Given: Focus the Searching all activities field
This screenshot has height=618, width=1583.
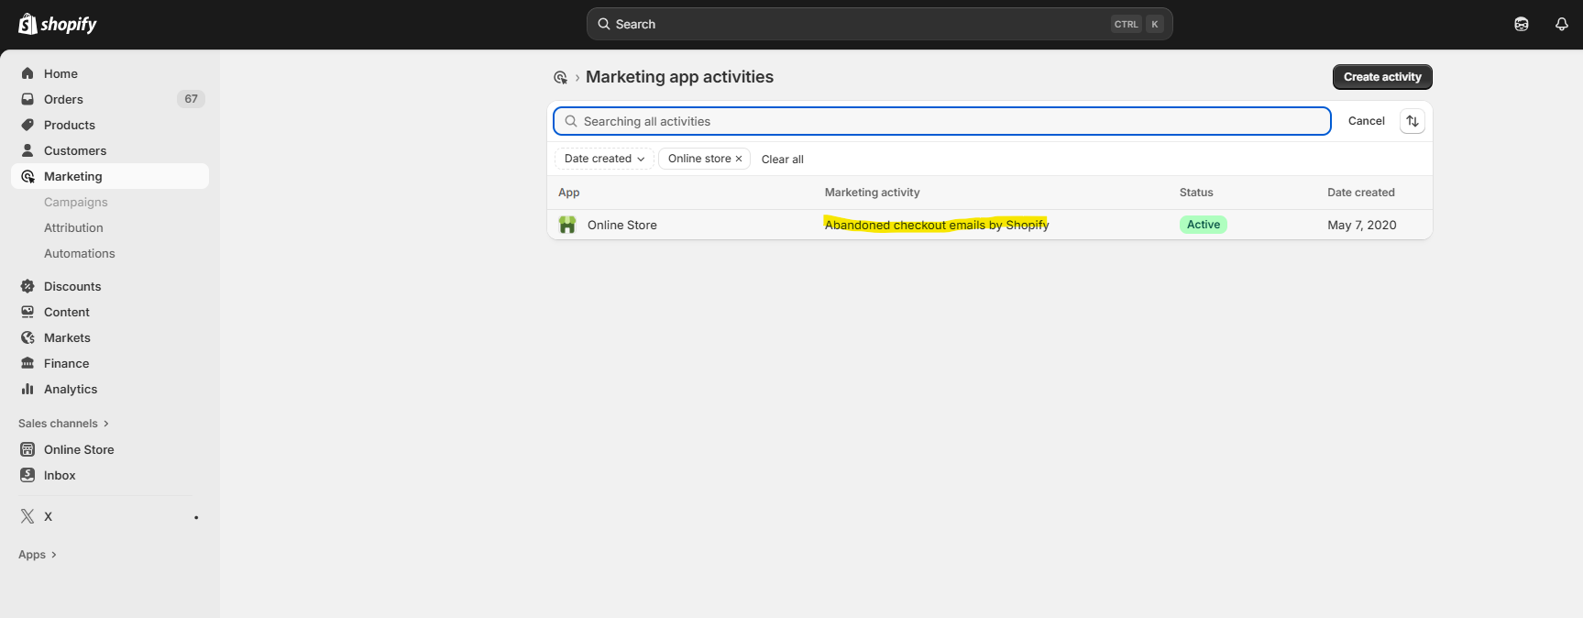Looking at the screenshot, I should (942, 121).
